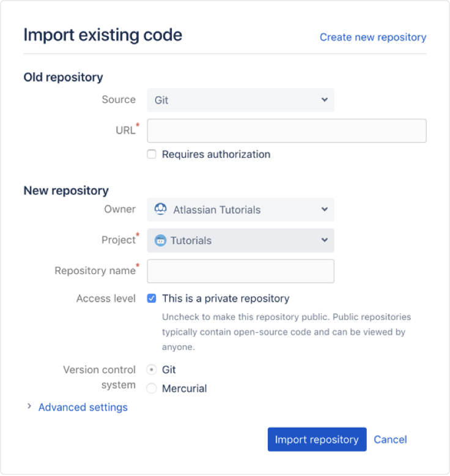The image size is (450, 476).
Task: Focus the URL input field
Action: click(287, 131)
